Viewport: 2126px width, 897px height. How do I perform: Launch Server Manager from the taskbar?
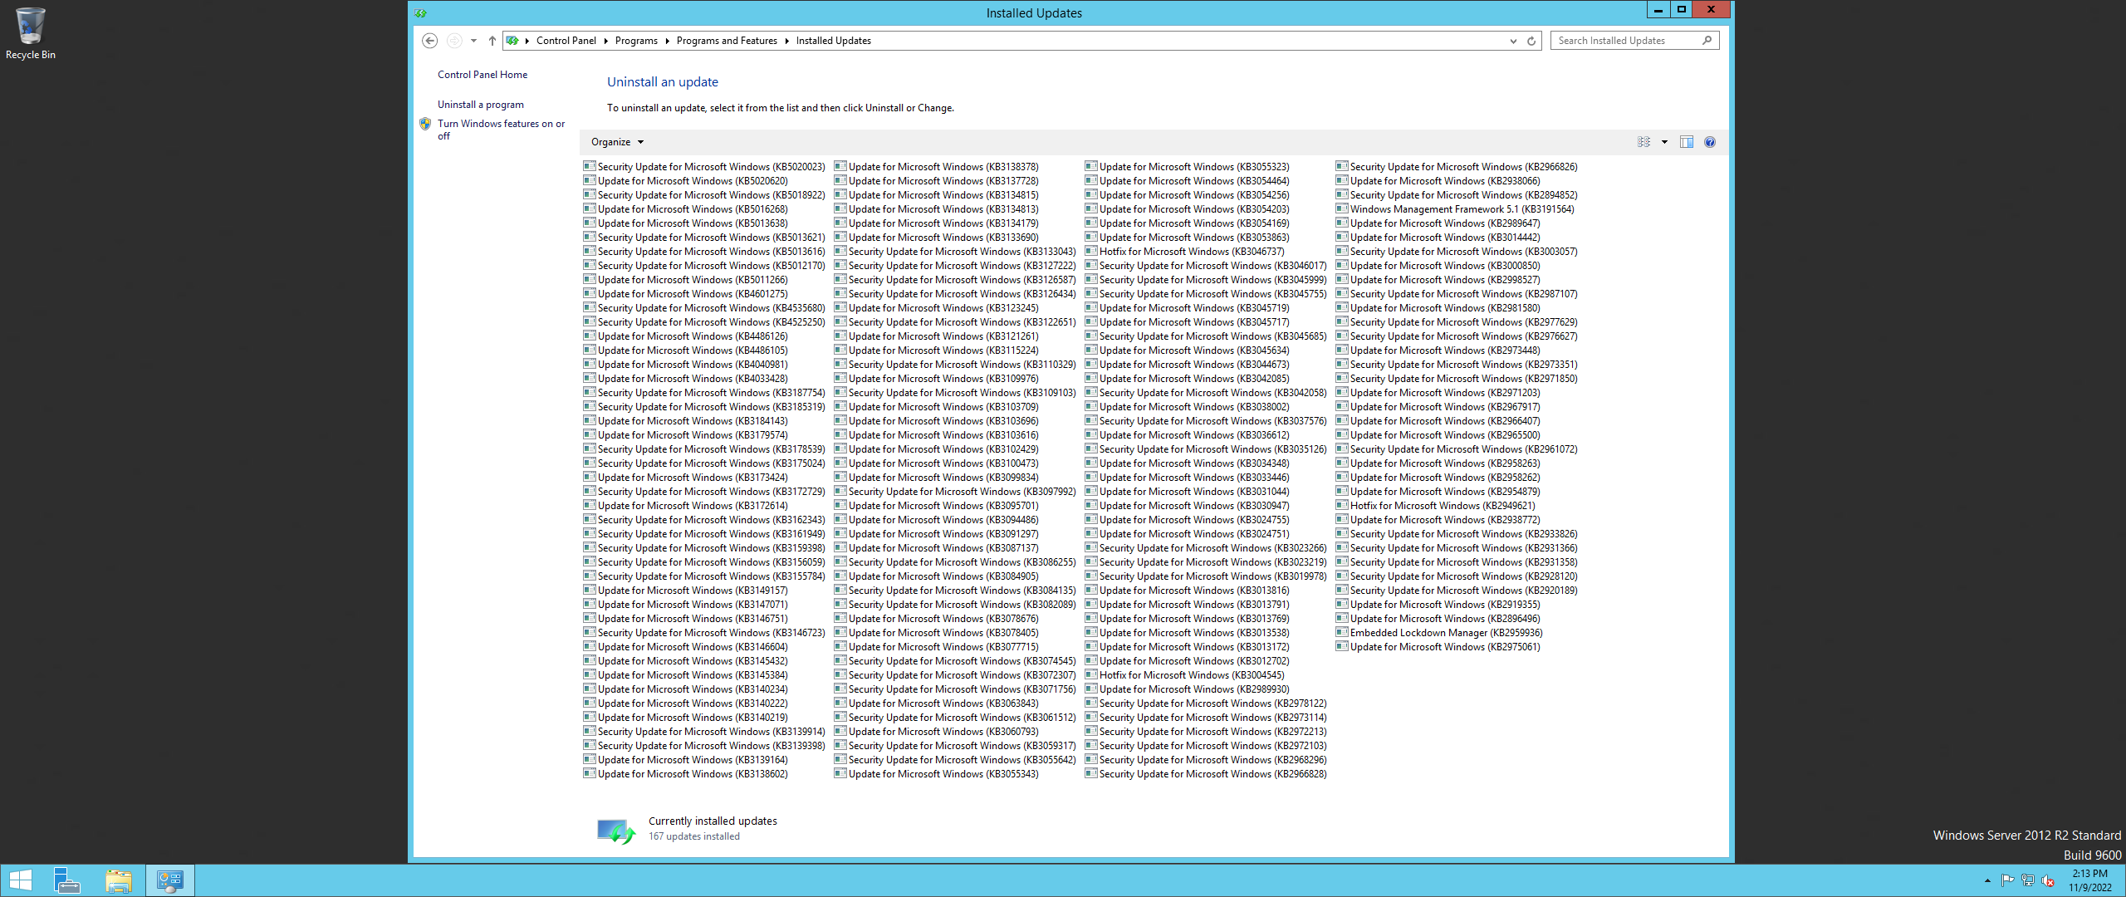tap(67, 880)
